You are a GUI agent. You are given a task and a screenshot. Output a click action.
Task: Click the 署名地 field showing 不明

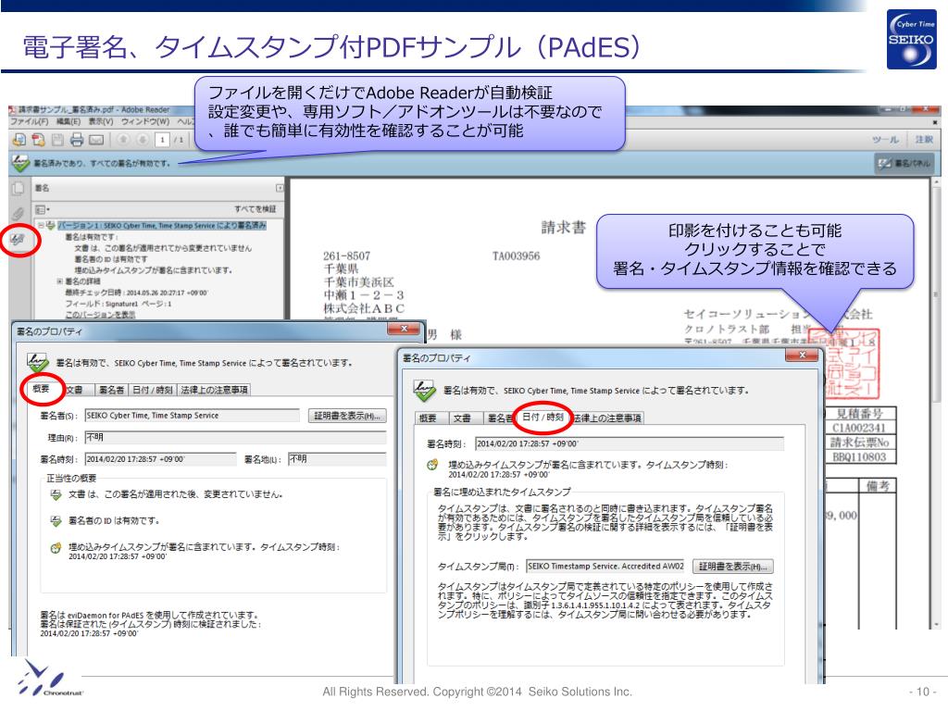(x=337, y=459)
